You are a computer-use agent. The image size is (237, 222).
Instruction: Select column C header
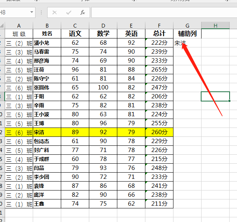[75, 26]
